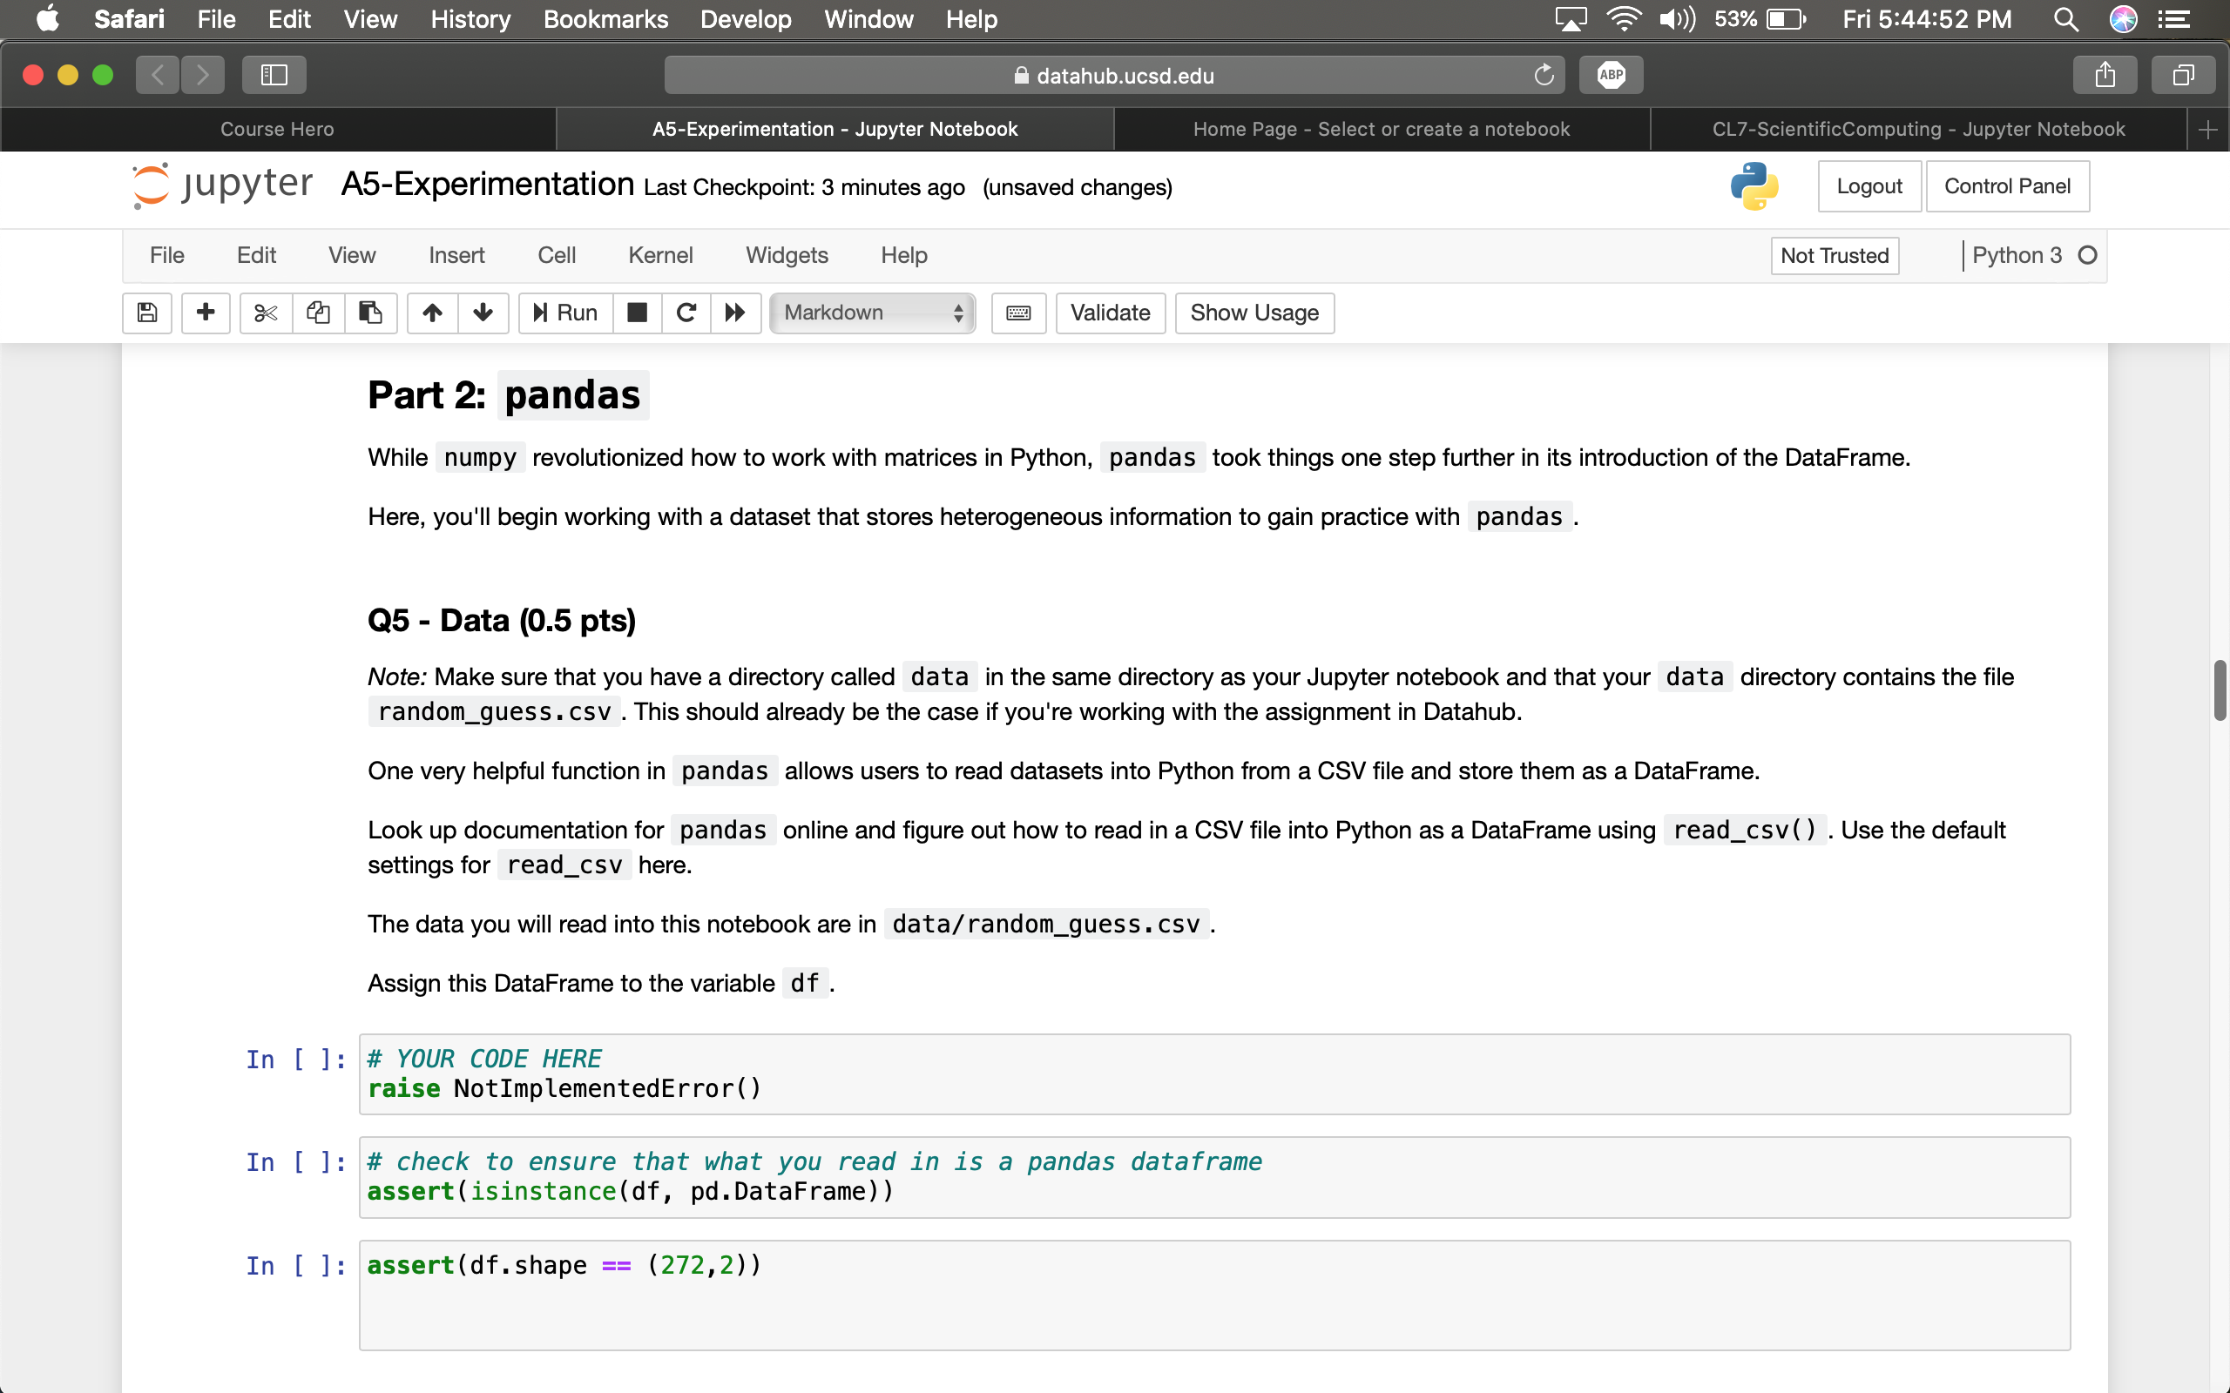
Task: Click the Save notebook icon
Action: pyautogui.click(x=145, y=312)
